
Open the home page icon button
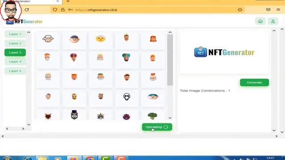pos(260,21)
